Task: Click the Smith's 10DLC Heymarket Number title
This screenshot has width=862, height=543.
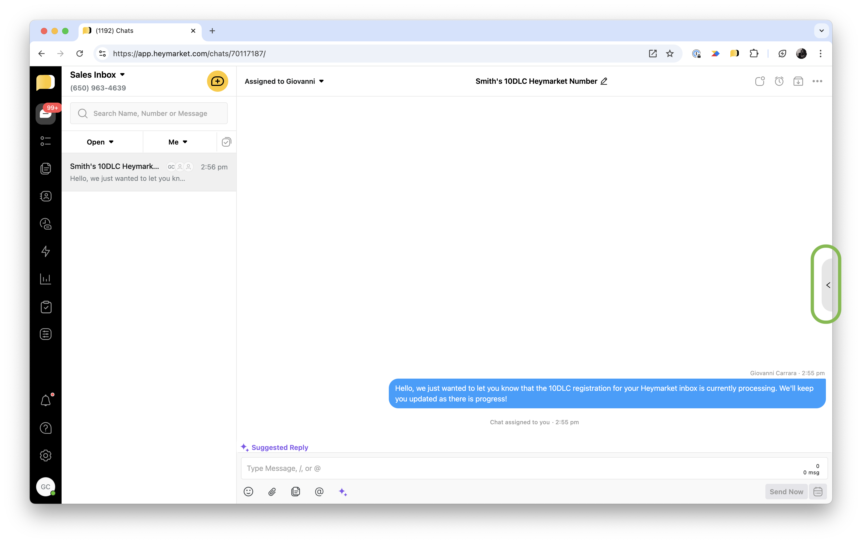Action: pyautogui.click(x=536, y=81)
